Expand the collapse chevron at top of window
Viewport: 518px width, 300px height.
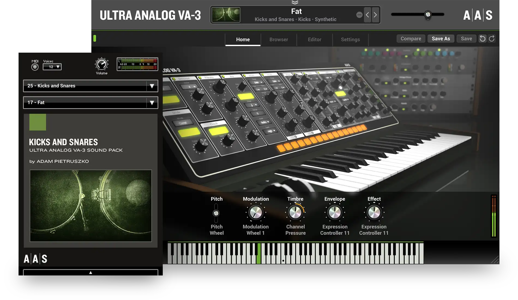295,2
